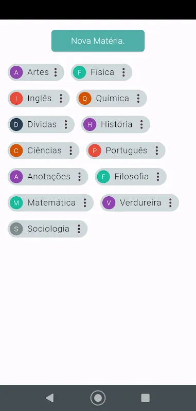Select the Ciências subject chip

coord(44,151)
